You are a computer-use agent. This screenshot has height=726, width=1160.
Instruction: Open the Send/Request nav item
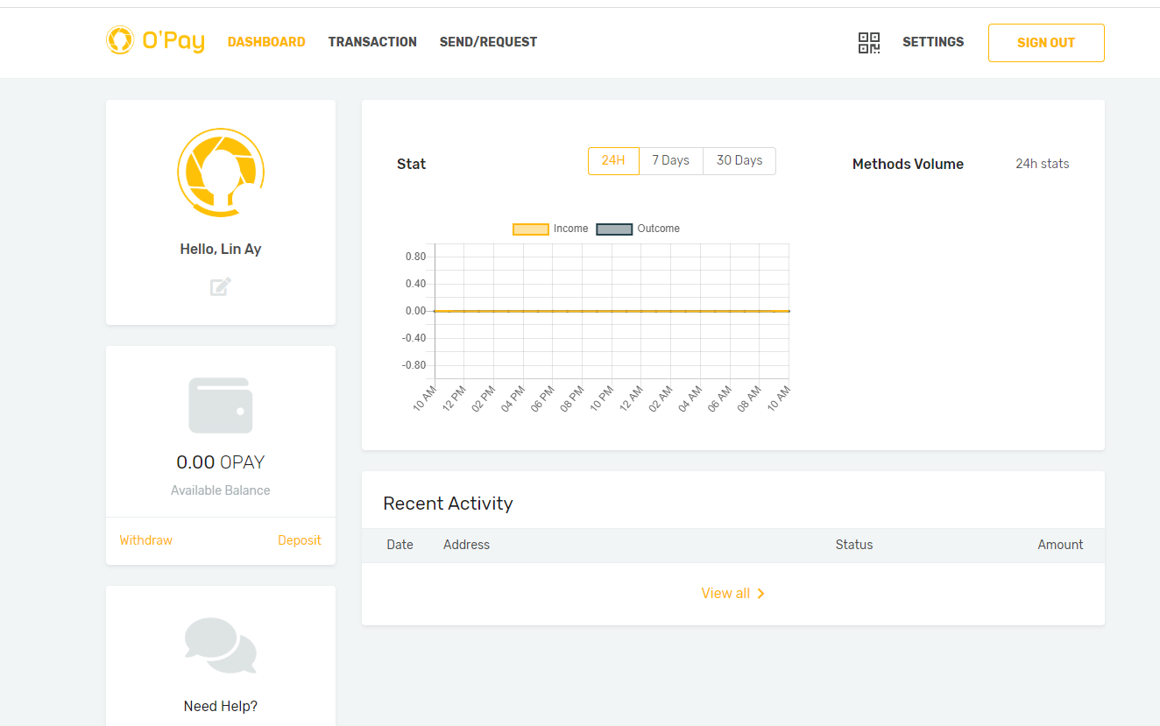click(488, 42)
